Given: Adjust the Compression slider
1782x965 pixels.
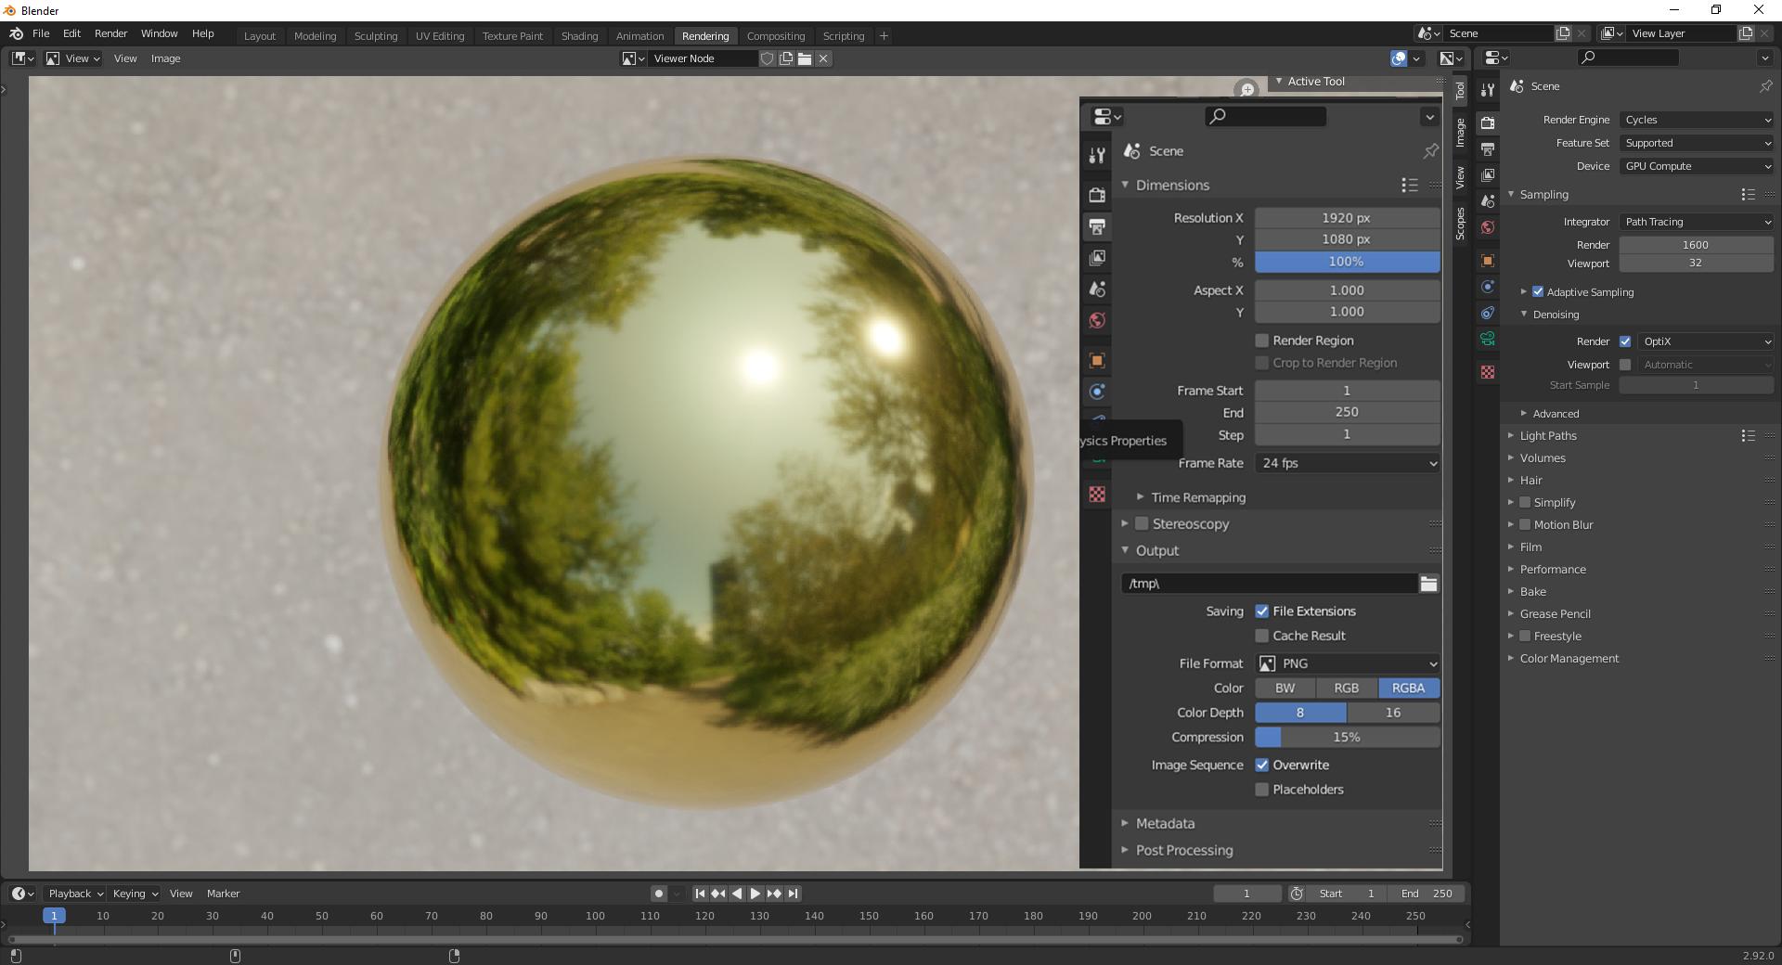Looking at the screenshot, I should [1347, 737].
